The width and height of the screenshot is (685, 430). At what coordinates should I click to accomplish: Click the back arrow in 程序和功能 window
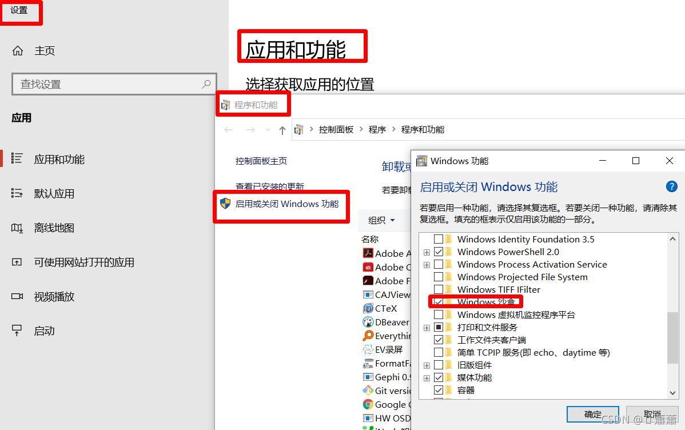229,130
